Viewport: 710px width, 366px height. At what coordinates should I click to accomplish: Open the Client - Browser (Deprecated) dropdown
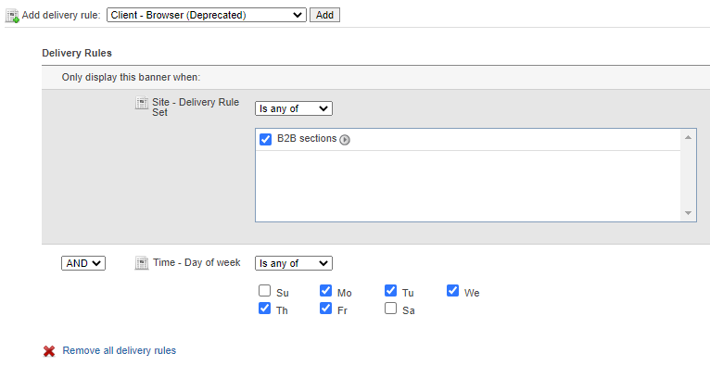(207, 15)
